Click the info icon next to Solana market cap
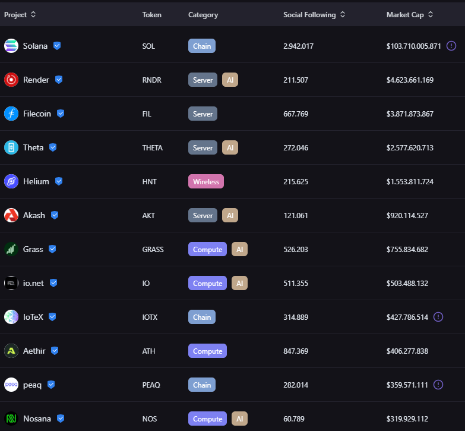465x431 pixels. (x=451, y=46)
